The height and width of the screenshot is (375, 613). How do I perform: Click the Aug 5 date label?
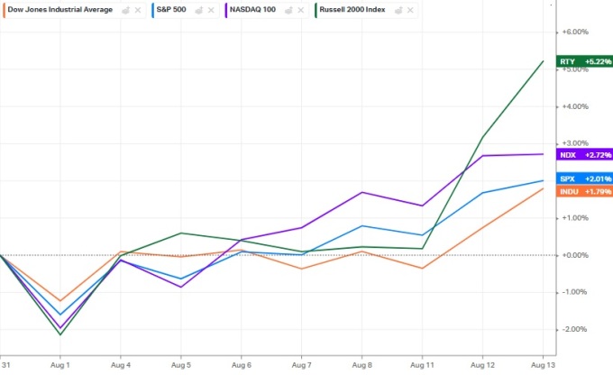coord(181,365)
